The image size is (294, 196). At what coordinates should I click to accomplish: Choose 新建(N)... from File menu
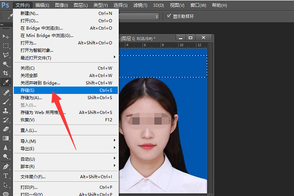[x=66, y=14]
